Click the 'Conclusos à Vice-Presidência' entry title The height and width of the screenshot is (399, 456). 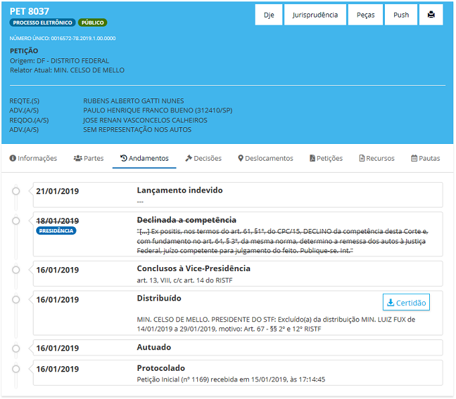coord(193,268)
